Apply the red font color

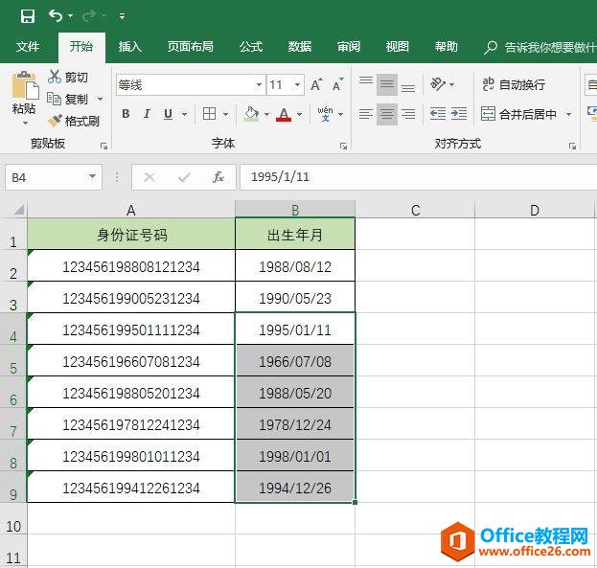(284, 113)
